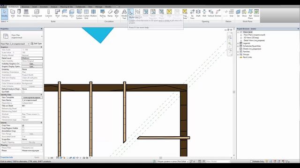Open the Properties help link

[7, 157]
